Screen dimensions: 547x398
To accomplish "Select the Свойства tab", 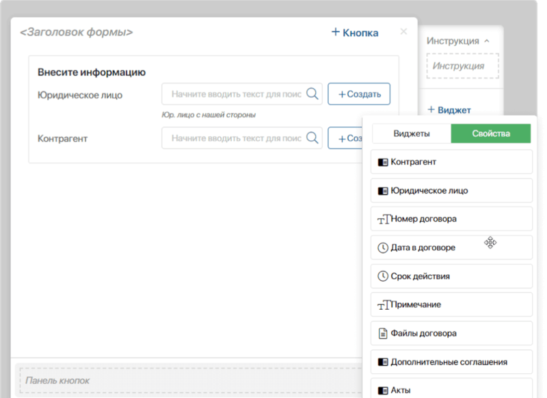I will coord(490,133).
